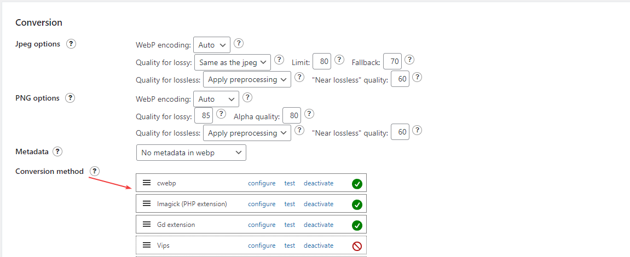Click the red unavailable icon for Vips
Screen dimensions: 630x257
357,246
